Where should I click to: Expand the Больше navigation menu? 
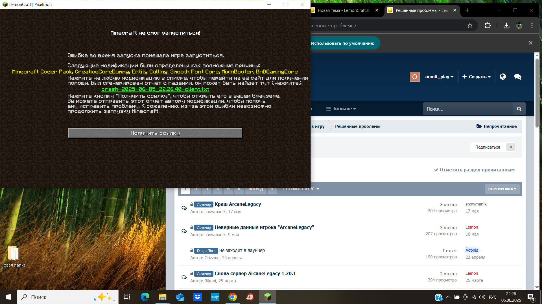(x=341, y=109)
